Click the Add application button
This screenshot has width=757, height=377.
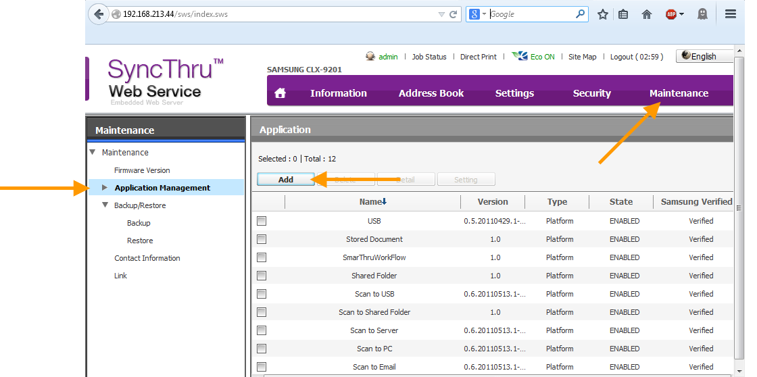pyautogui.click(x=286, y=180)
